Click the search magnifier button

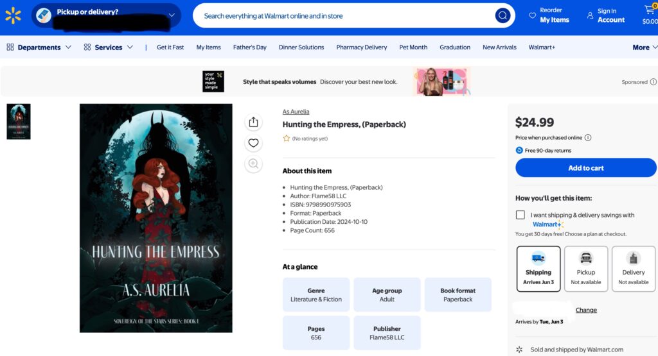[502, 16]
